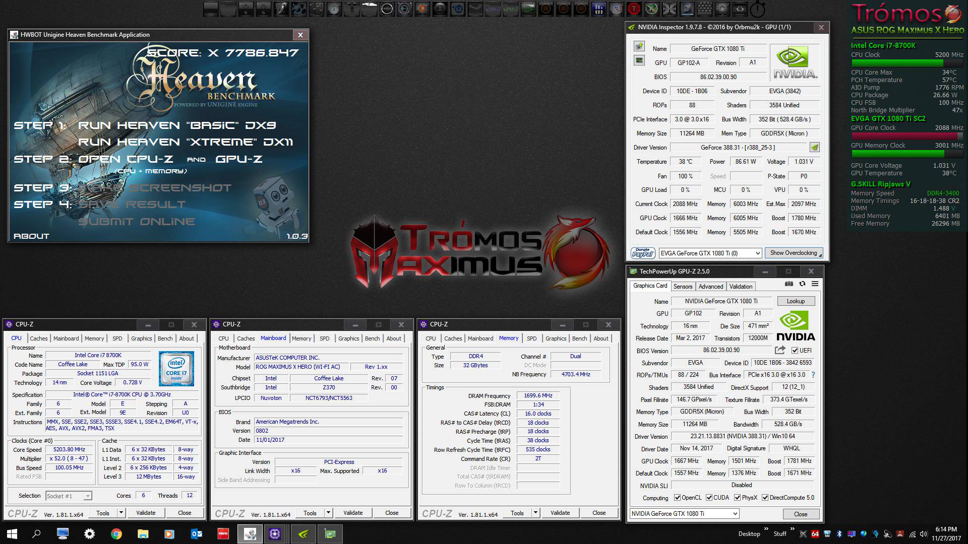Click OPEN CPU-Z in Heaven window
The width and height of the screenshot is (968, 544).
tap(126, 159)
